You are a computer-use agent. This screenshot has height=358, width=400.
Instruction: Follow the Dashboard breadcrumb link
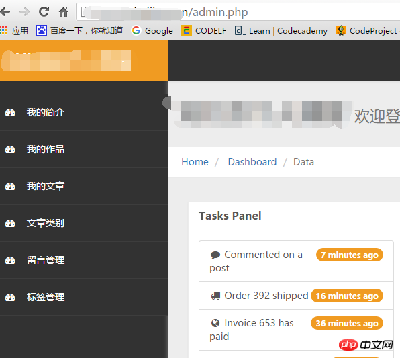[252, 162]
